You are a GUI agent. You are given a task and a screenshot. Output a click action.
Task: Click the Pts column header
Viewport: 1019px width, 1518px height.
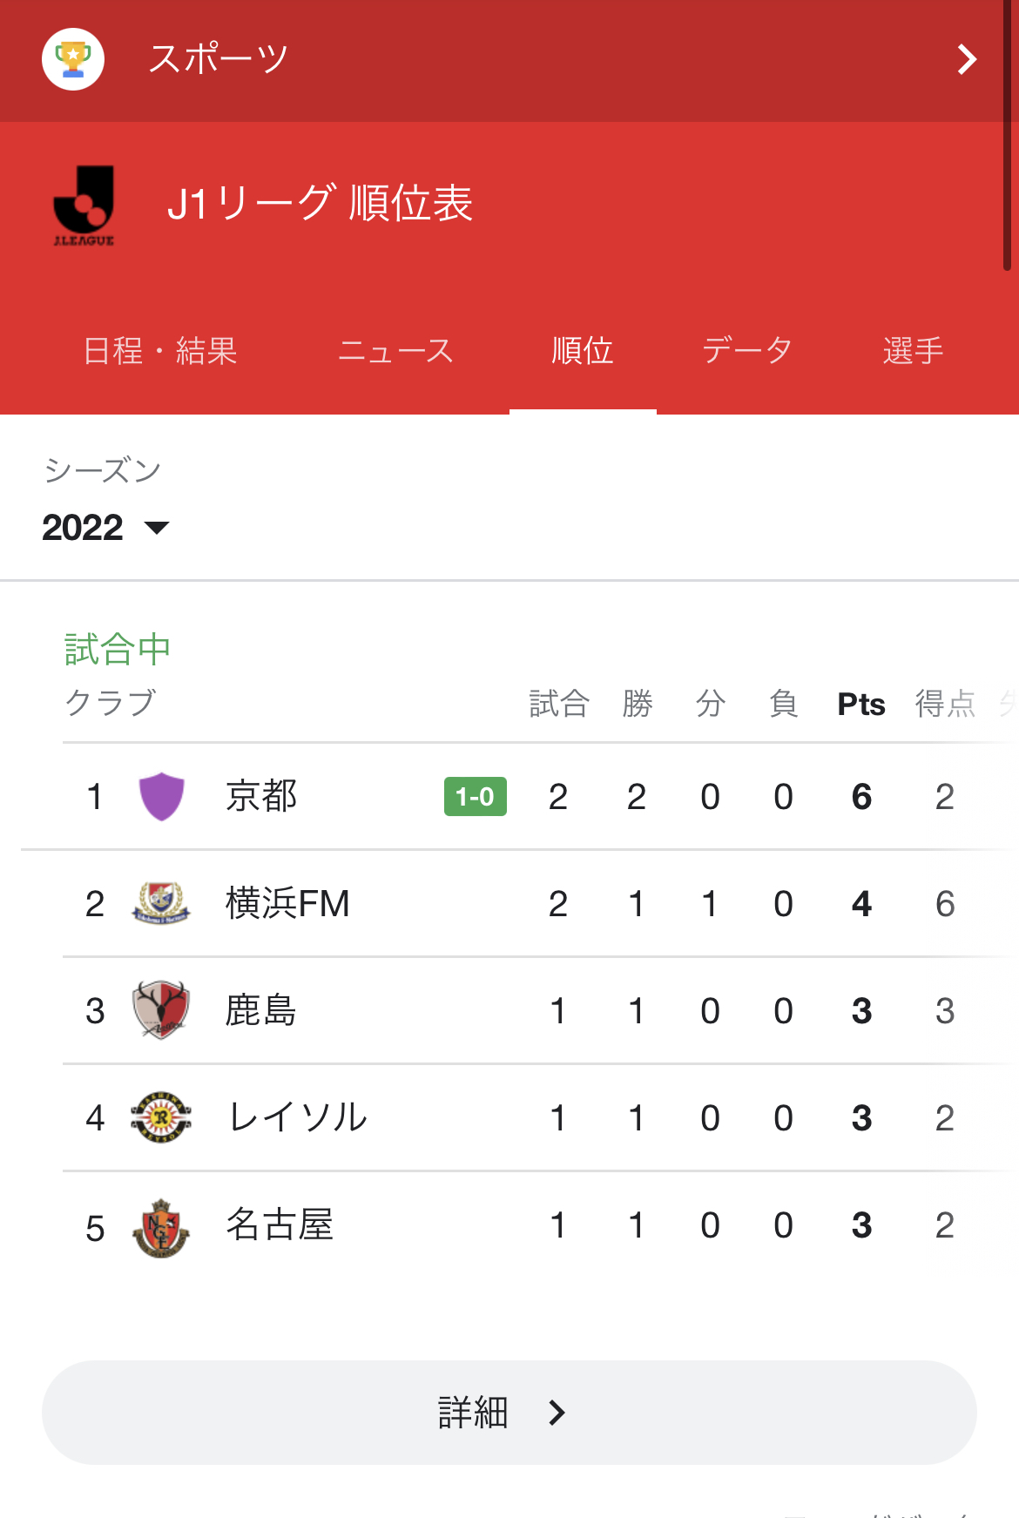(860, 704)
